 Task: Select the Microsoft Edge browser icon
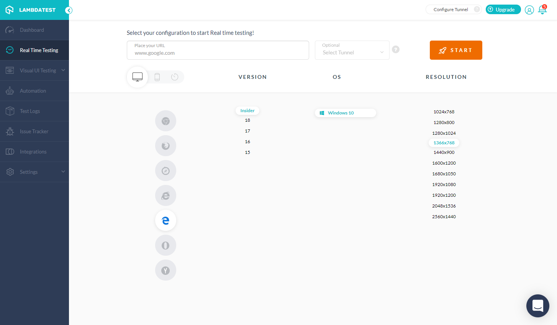(x=165, y=220)
